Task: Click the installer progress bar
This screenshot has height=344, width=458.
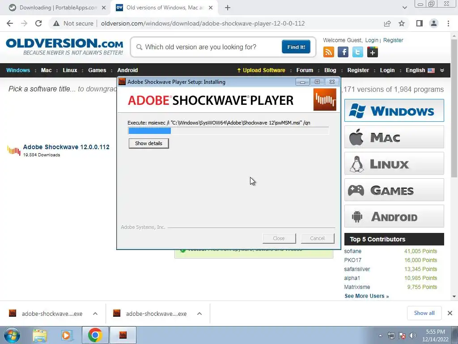Action: (229, 131)
